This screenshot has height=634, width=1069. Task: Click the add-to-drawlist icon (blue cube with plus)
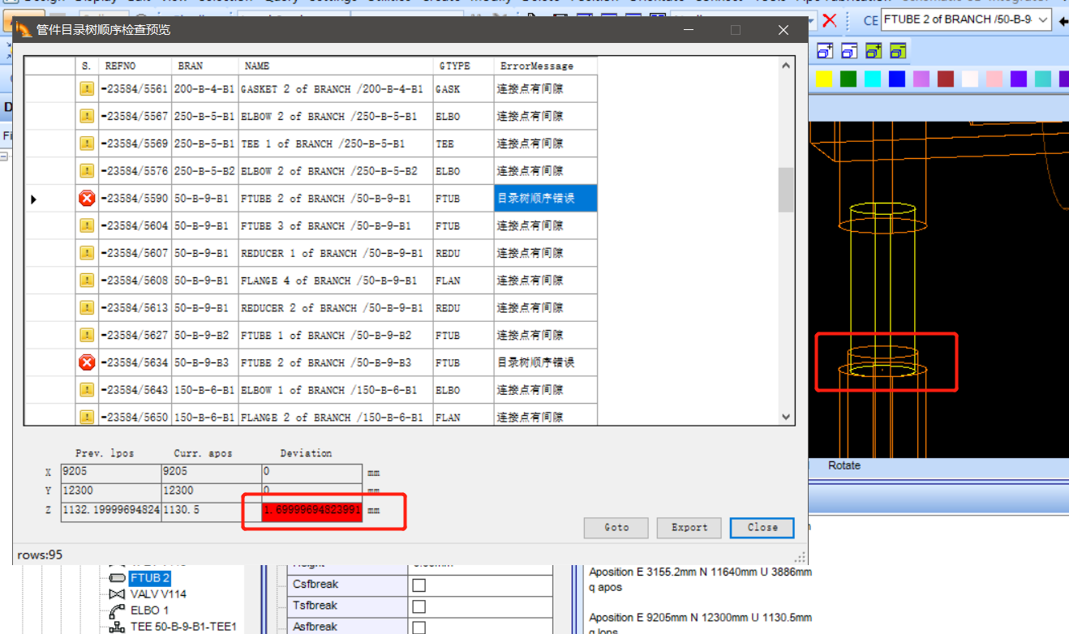825,50
